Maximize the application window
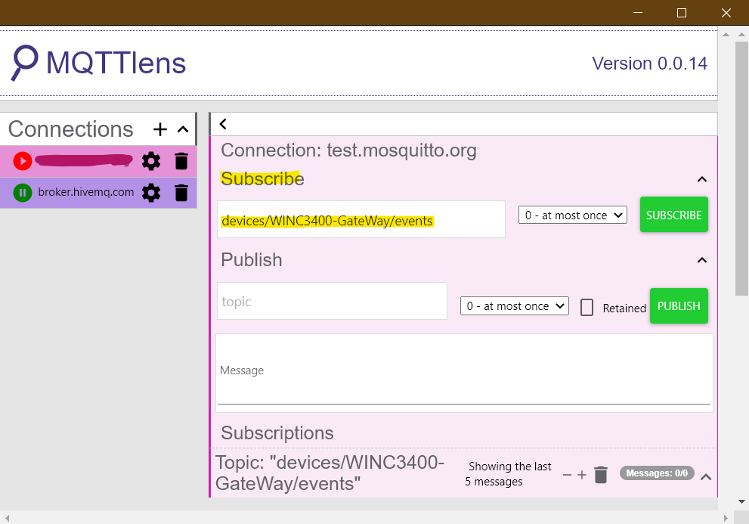This screenshot has height=524, width=749. pyautogui.click(x=682, y=13)
